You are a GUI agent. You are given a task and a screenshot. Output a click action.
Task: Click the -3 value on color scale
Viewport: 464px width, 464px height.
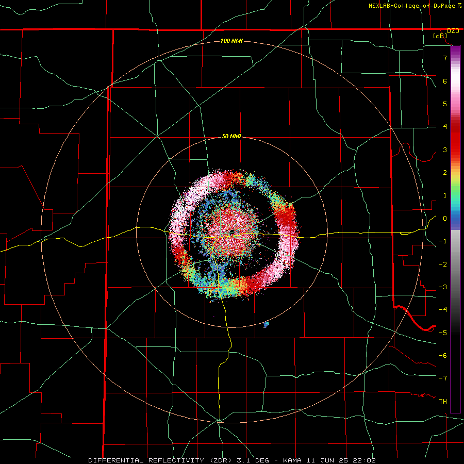pos(443,287)
